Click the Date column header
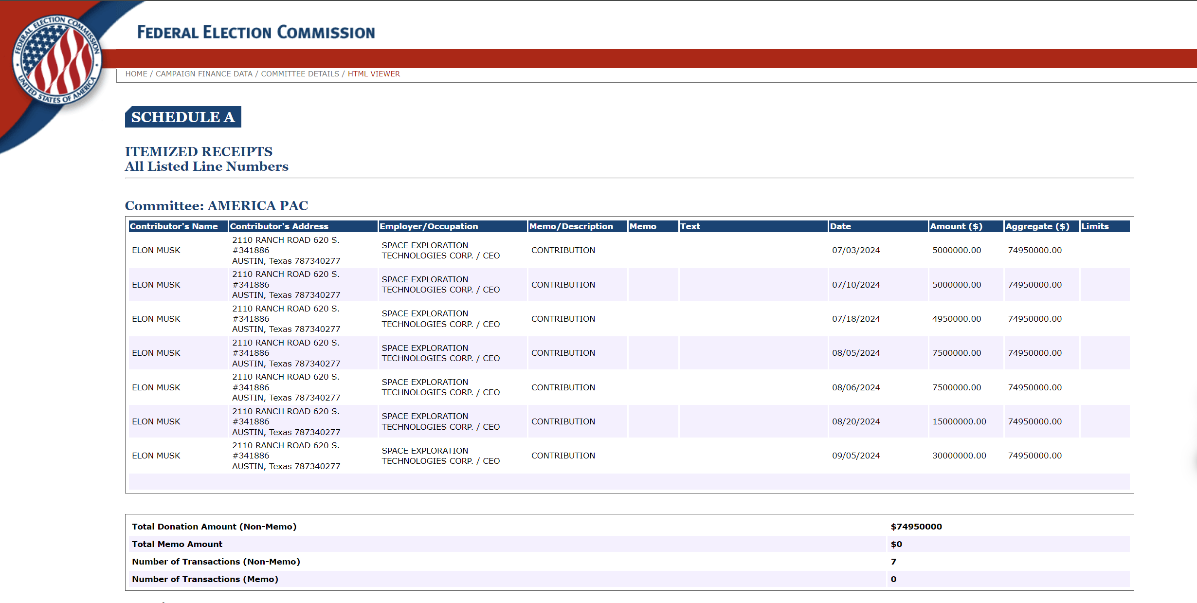This screenshot has width=1197, height=603. pyautogui.click(x=840, y=226)
